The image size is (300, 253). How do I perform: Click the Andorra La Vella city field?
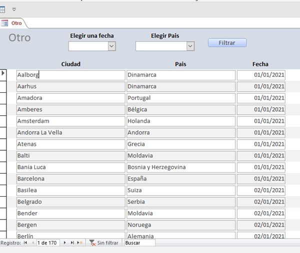tap(70, 133)
